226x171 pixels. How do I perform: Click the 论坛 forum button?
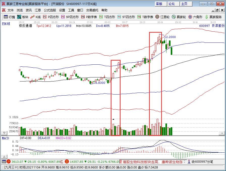[173, 4]
